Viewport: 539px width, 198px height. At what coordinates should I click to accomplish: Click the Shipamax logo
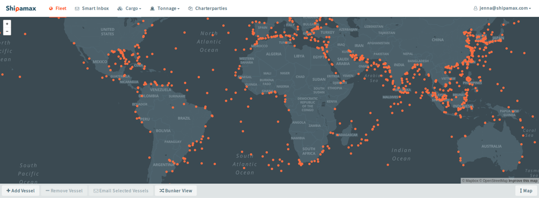pyautogui.click(x=21, y=8)
